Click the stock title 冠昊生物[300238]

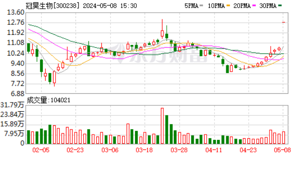click(52, 6)
